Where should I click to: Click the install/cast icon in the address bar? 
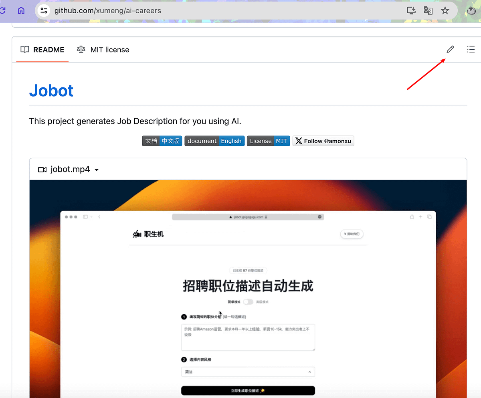(x=411, y=11)
